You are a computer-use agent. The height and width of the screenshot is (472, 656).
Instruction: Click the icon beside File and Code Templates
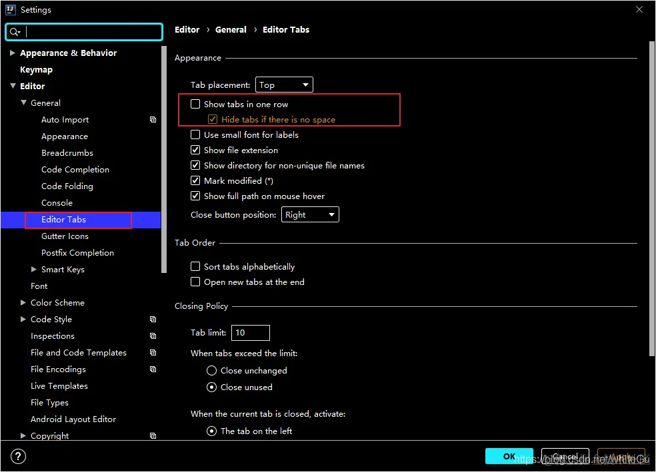(153, 353)
